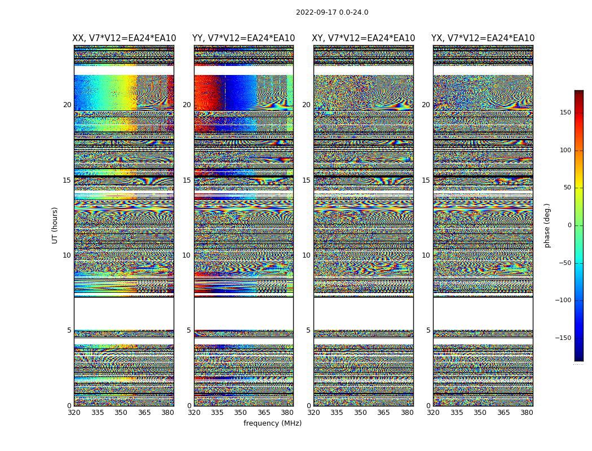Click the 380 MHz tick under YY panel
Image resolution: width=592 pixels, height=451 pixels.
[288, 413]
